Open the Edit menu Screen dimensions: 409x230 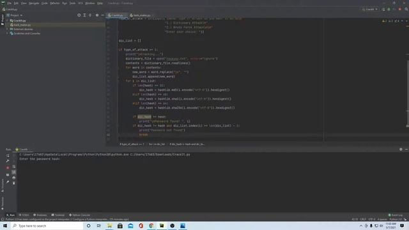pos(16,3)
